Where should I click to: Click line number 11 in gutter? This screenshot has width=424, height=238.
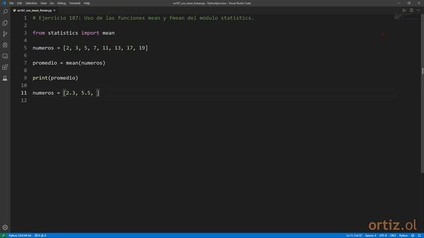point(24,93)
